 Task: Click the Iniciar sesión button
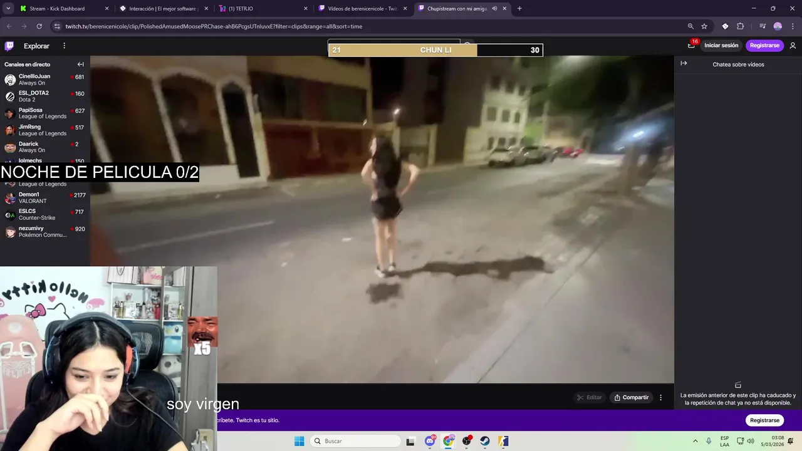point(721,45)
